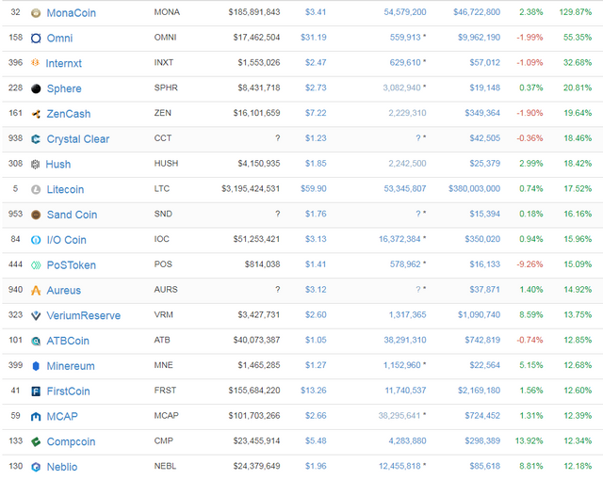The width and height of the screenshot is (603, 479).
Task: Select the rank number 938
Action: (15, 138)
